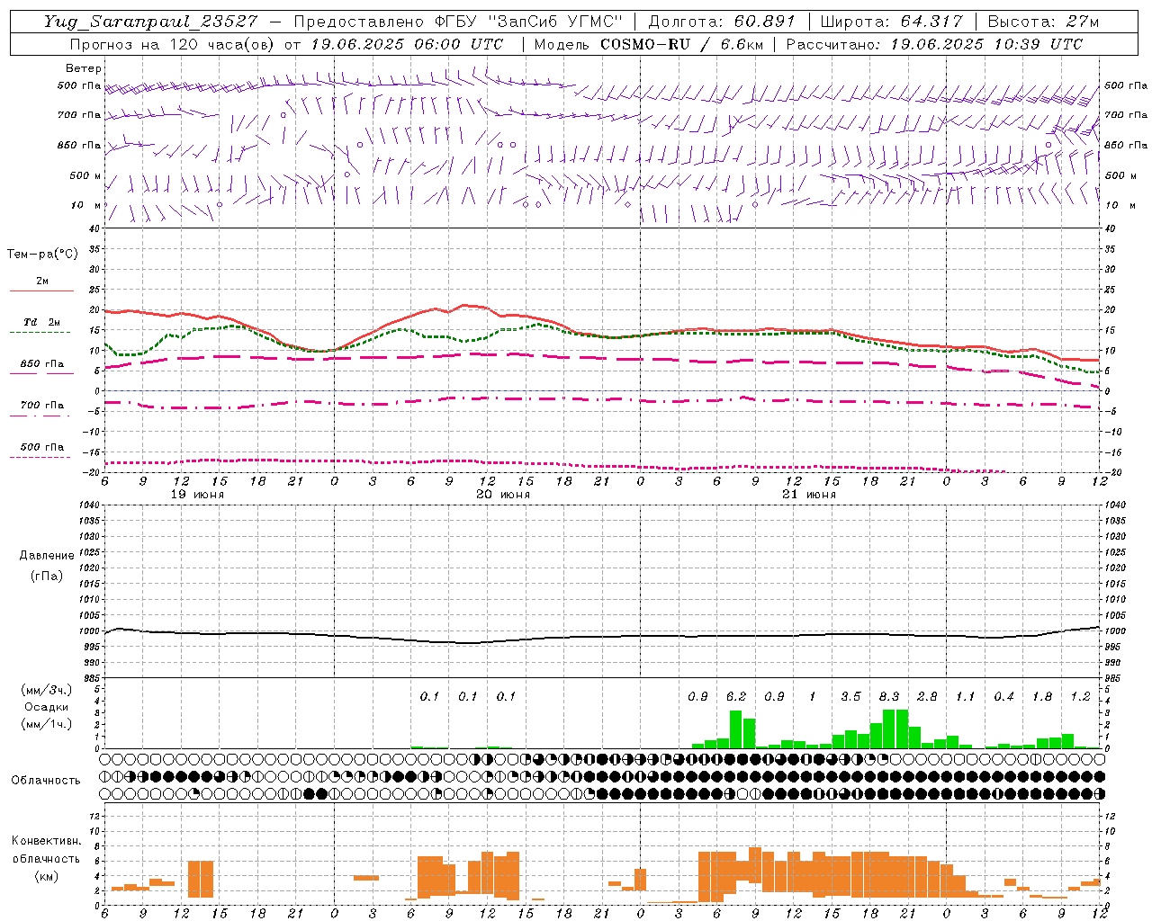Select the (мм/3ч.) precipitation unit label
This screenshot has height=921, width=1152.
[x=47, y=690]
